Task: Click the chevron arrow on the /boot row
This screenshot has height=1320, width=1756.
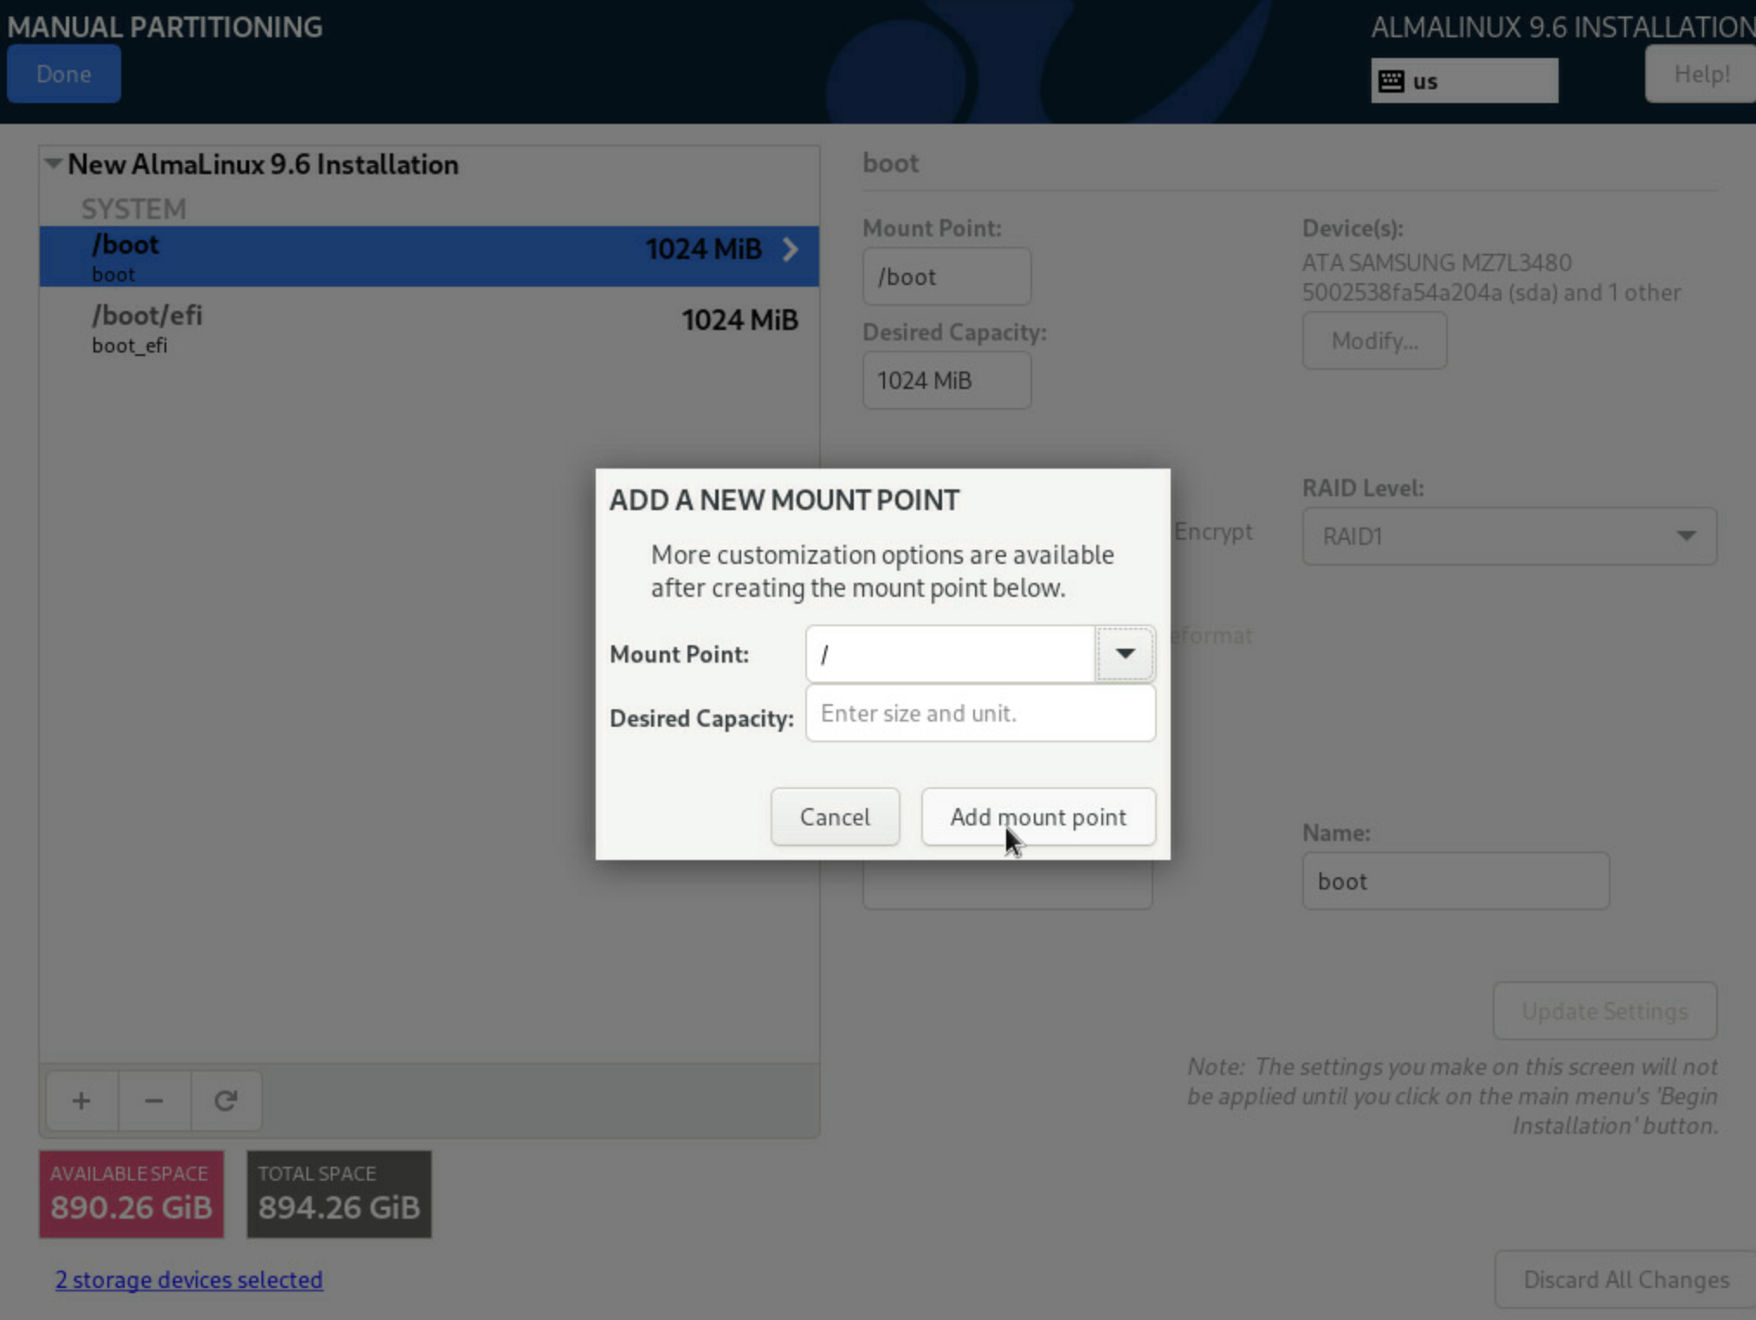Action: tap(790, 249)
